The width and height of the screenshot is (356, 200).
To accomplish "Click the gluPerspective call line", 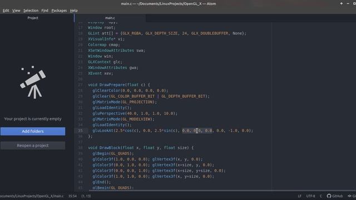I will tap(135, 113).
